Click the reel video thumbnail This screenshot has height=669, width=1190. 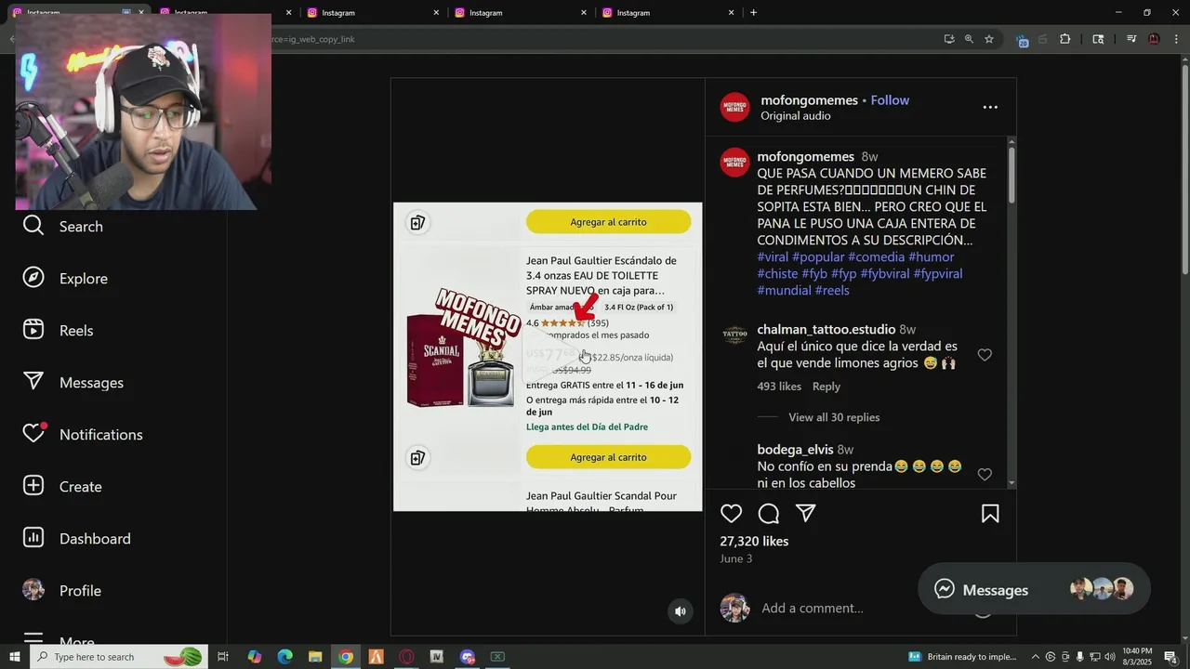(x=548, y=356)
